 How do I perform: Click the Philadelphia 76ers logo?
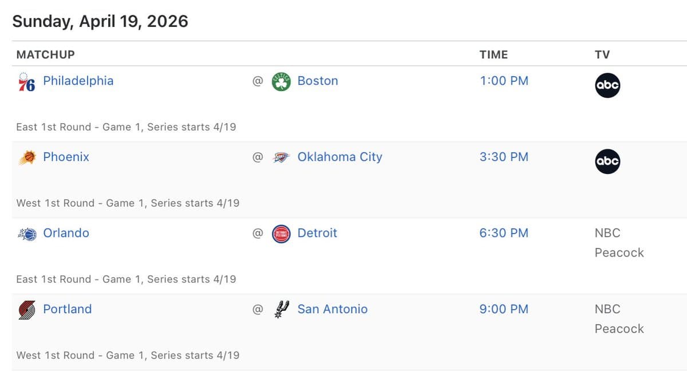(x=25, y=81)
